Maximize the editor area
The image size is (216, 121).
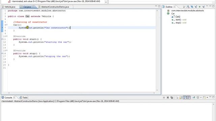tap(159, 6)
